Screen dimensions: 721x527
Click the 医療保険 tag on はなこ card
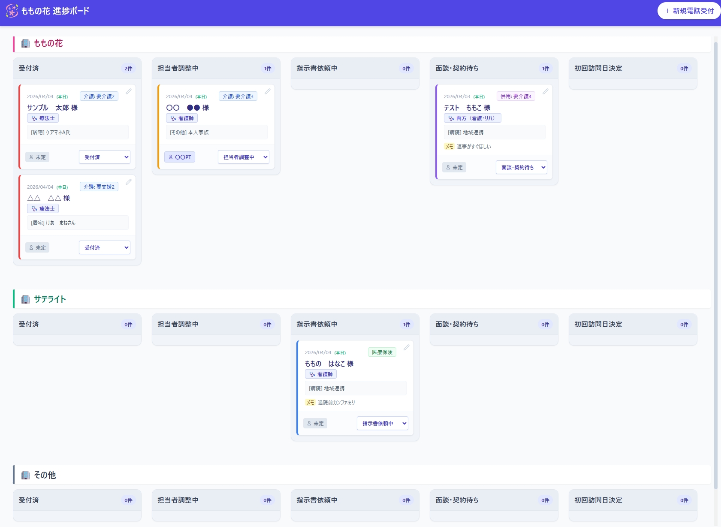(x=382, y=352)
